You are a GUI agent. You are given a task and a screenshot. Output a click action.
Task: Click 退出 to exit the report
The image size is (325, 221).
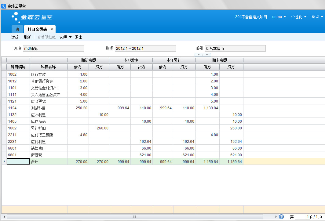[x=79, y=37]
